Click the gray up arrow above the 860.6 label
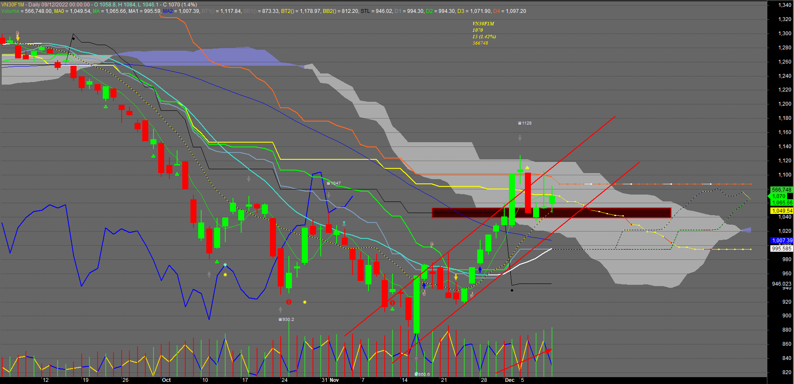The height and width of the screenshot is (384, 794). coord(416,359)
